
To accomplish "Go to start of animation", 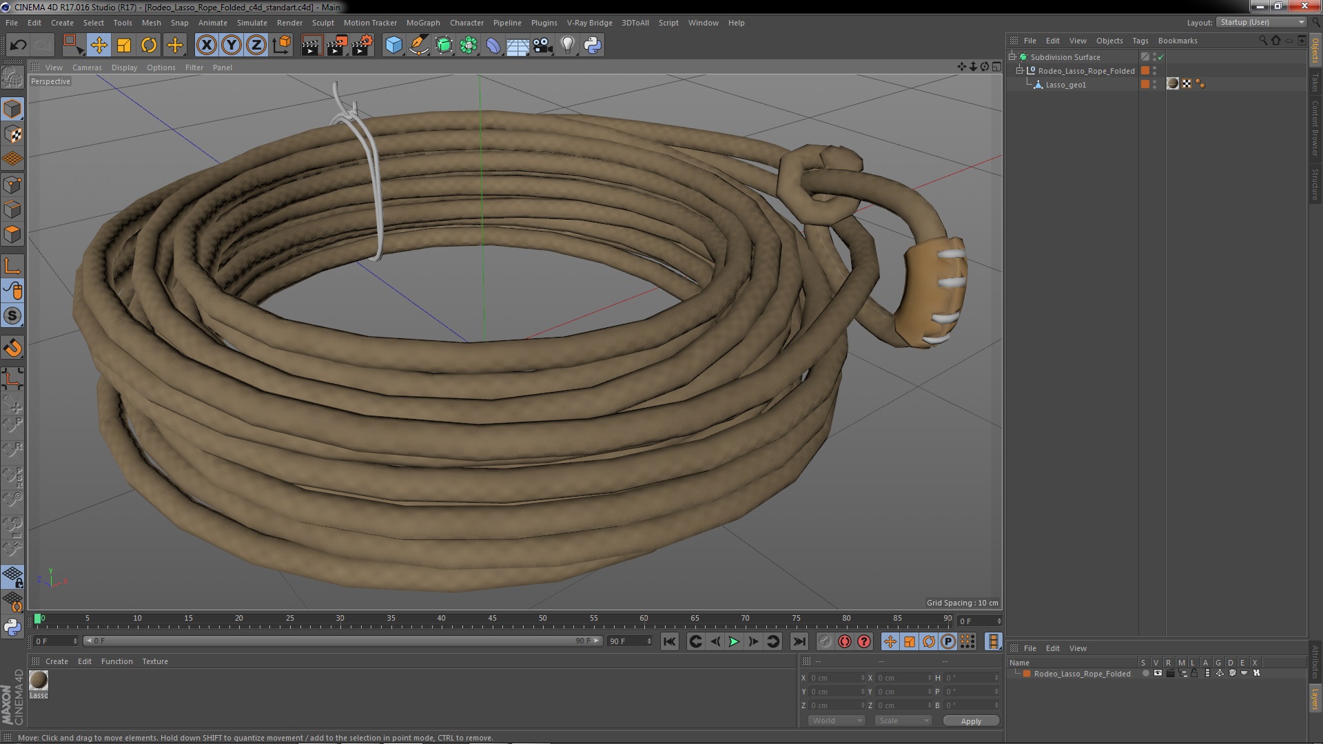I will [x=669, y=641].
